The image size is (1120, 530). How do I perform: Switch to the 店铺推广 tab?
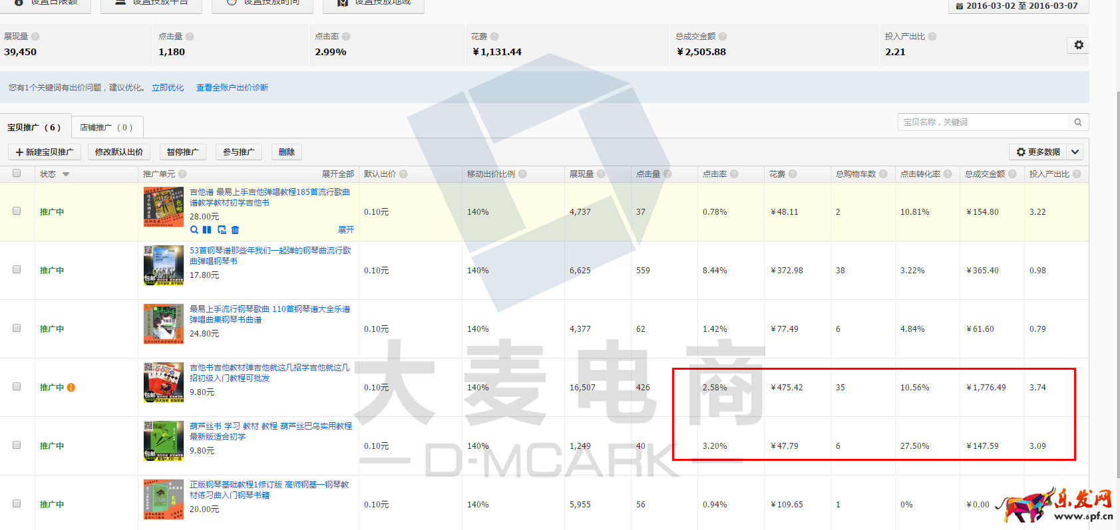click(106, 128)
